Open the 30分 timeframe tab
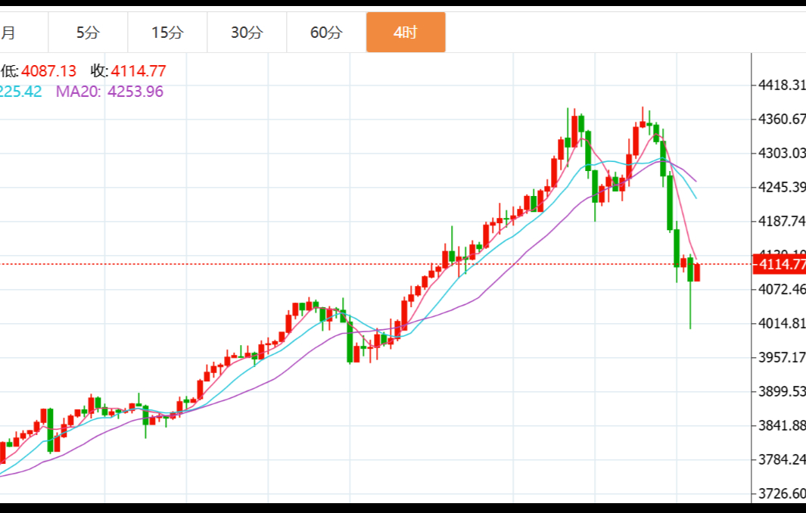806x513 pixels. click(247, 33)
